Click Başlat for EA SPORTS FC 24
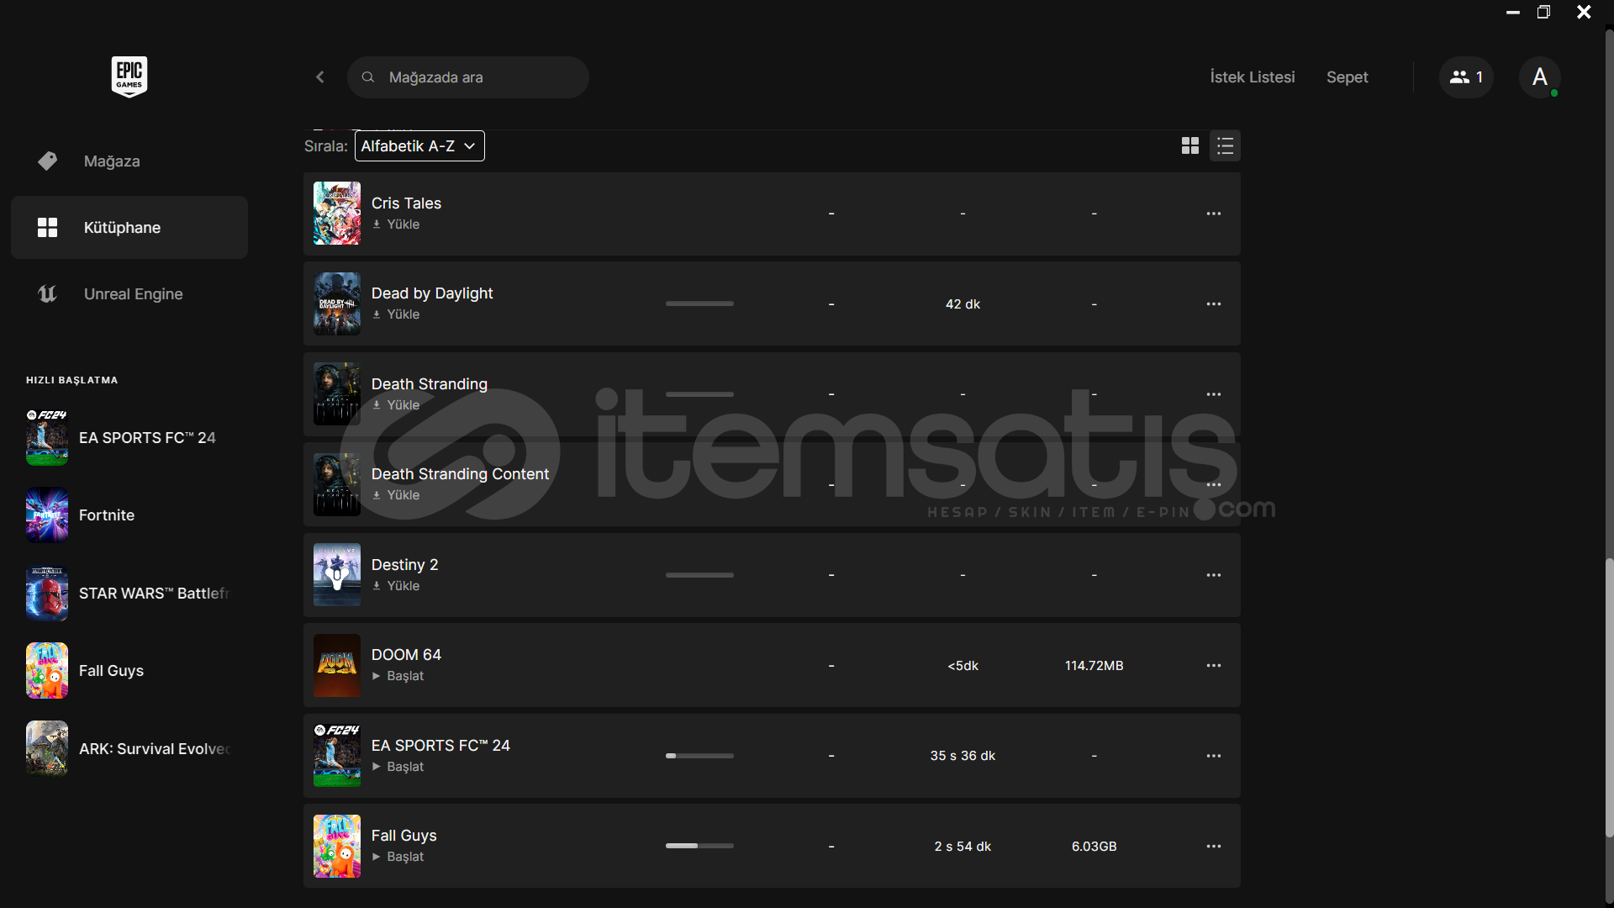 (398, 767)
